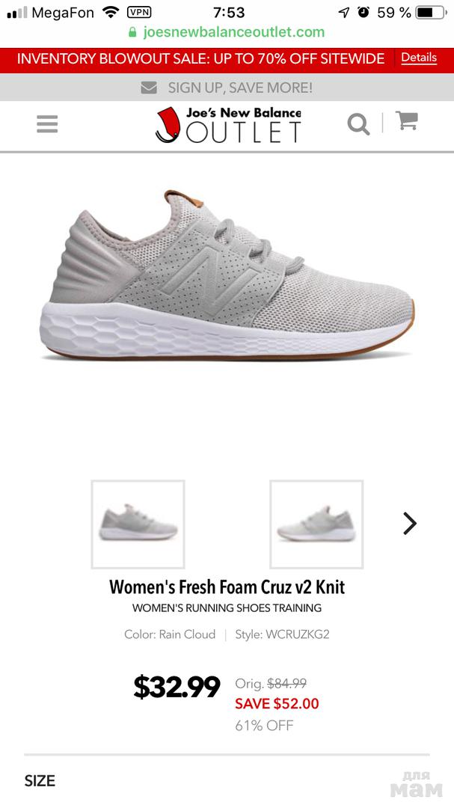The width and height of the screenshot is (454, 808).
Task: Tap the battery indicator in status bar
Action: click(x=431, y=13)
